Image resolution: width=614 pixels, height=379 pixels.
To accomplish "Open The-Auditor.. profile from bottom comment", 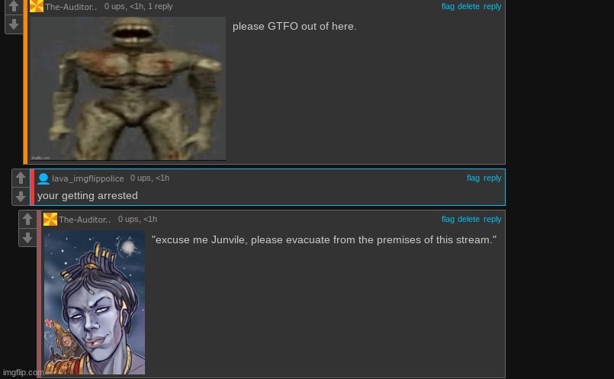I will pyautogui.click(x=85, y=220).
